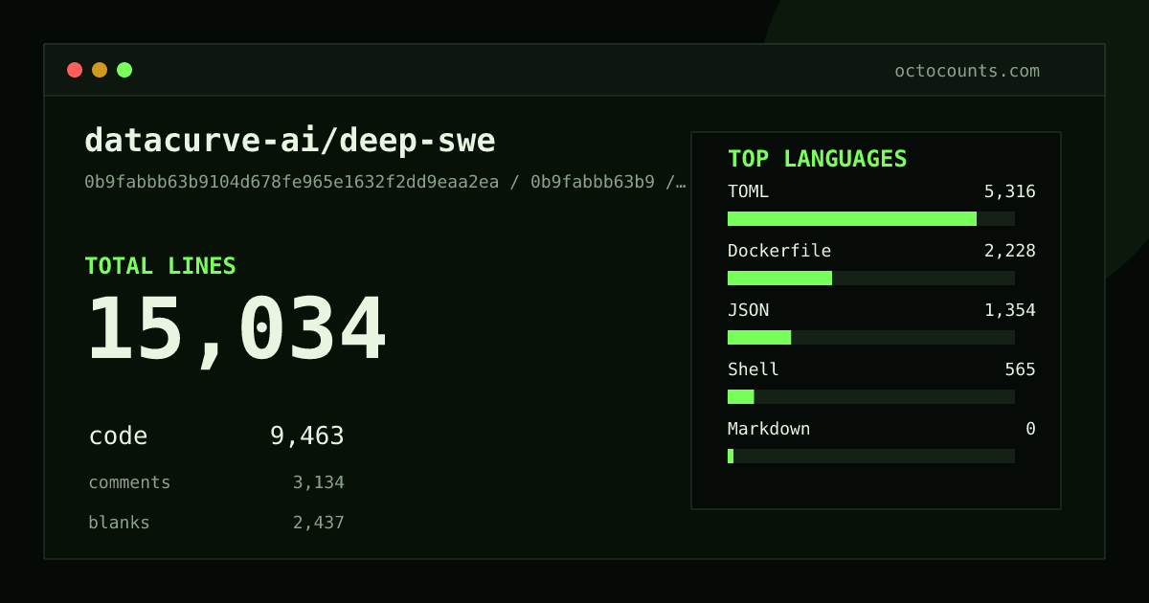Select the TOML language label
This screenshot has height=603, width=1149.
coord(748,191)
